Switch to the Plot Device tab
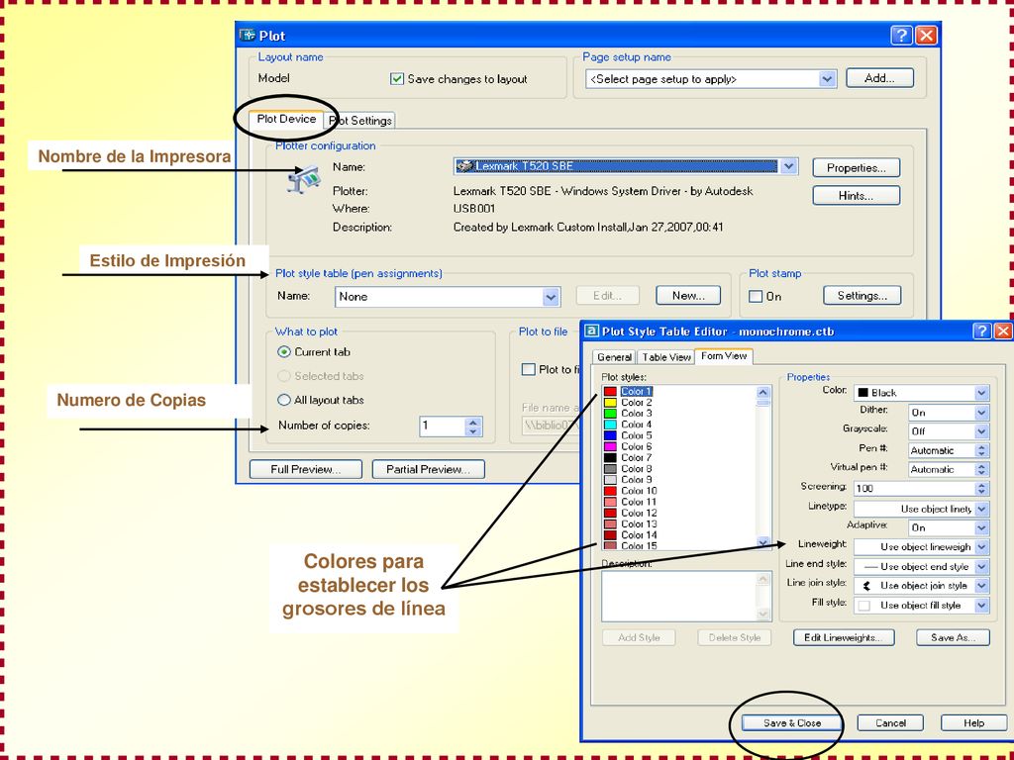The width and height of the screenshot is (1014, 760). click(286, 119)
